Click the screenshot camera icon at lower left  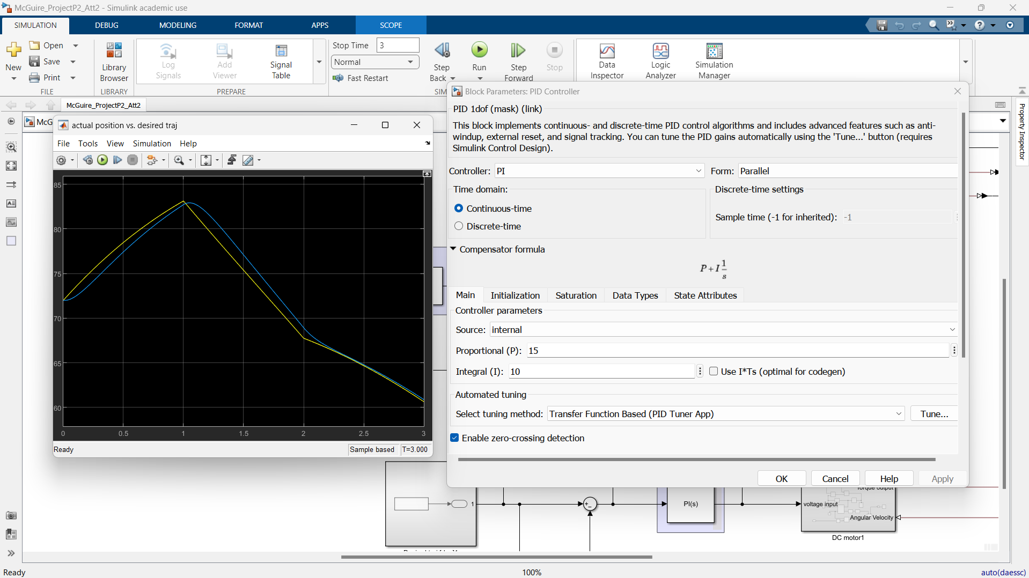[11, 515]
